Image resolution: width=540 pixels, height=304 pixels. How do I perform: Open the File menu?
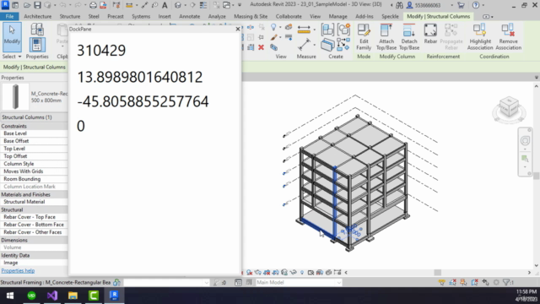(x=9, y=16)
